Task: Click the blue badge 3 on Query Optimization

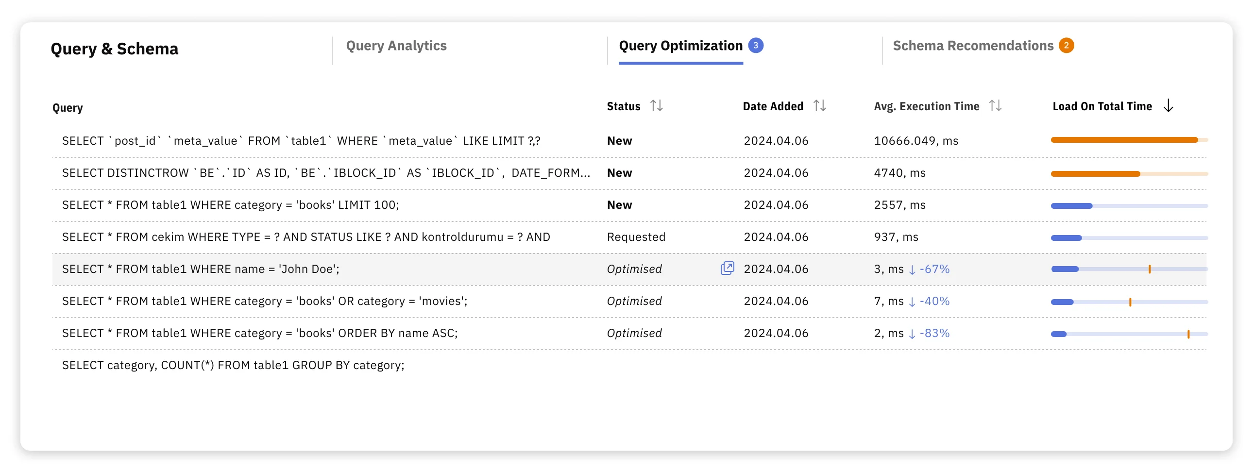Action: point(756,45)
